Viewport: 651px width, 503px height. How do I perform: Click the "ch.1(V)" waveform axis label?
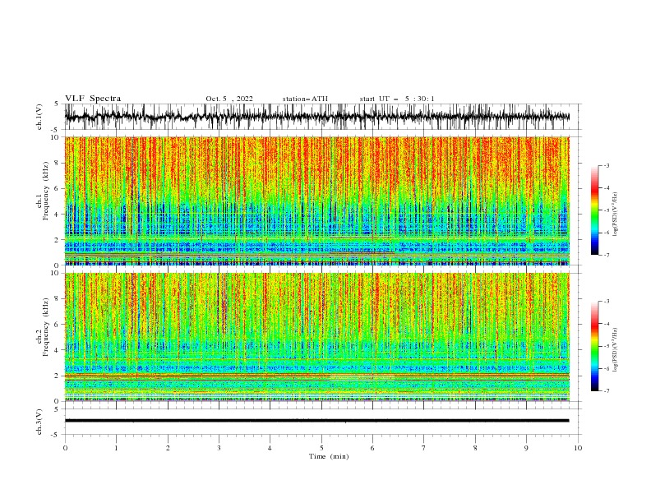pyautogui.click(x=39, y=117)
